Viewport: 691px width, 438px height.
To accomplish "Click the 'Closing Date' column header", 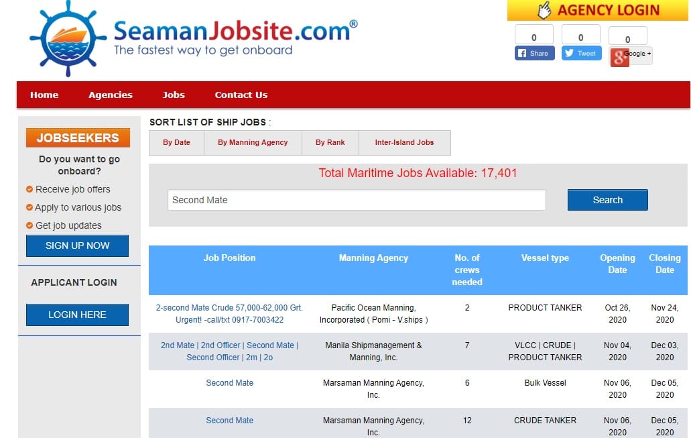I will click(x=665, y=264).
